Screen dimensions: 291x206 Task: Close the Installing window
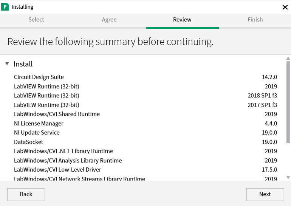(x=285, y=7)
